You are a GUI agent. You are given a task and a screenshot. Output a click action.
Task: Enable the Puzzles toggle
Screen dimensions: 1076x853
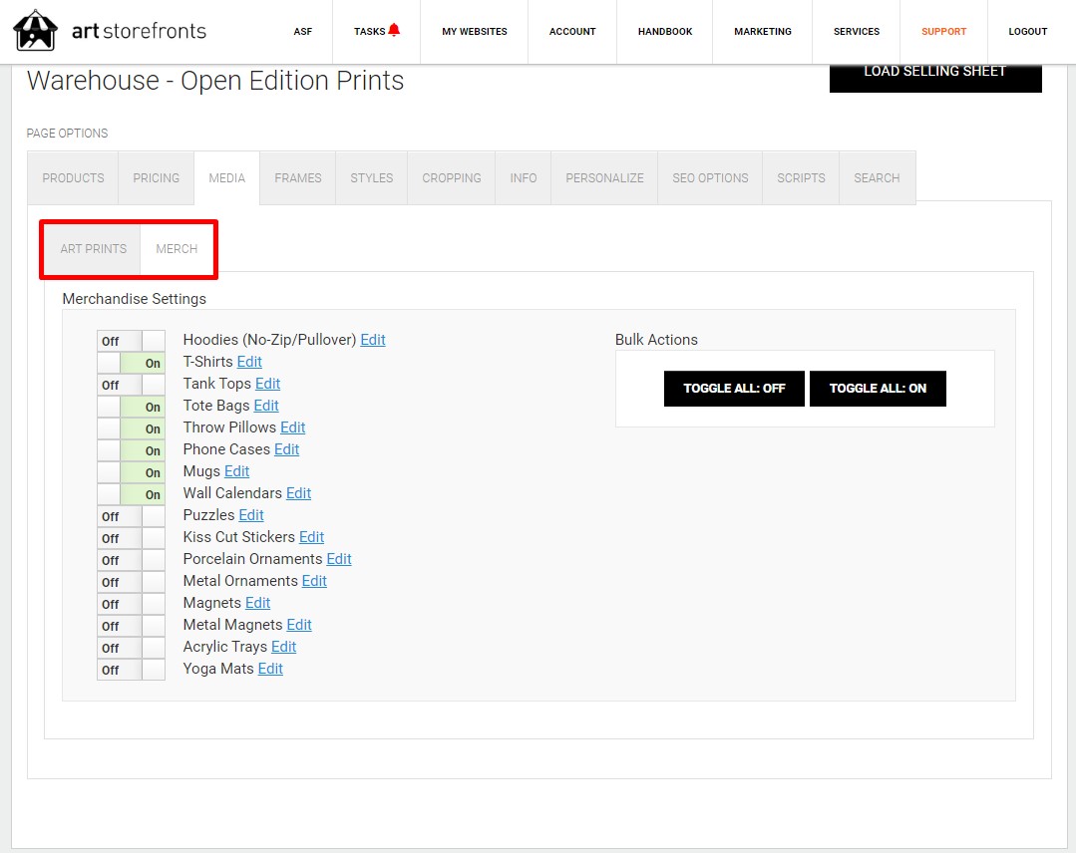(131, 516)
